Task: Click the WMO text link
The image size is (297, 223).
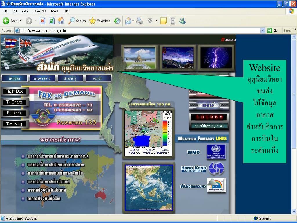Action: [193, 152]
